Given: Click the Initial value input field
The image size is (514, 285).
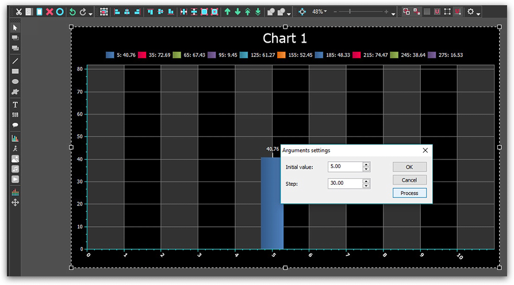Looking at the screenshot, I should [345, 166].
